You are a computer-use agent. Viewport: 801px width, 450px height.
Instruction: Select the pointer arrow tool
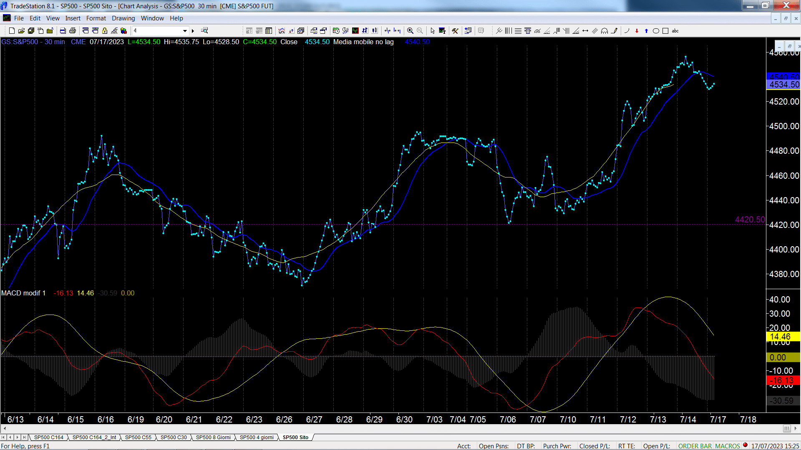point(433,31)
